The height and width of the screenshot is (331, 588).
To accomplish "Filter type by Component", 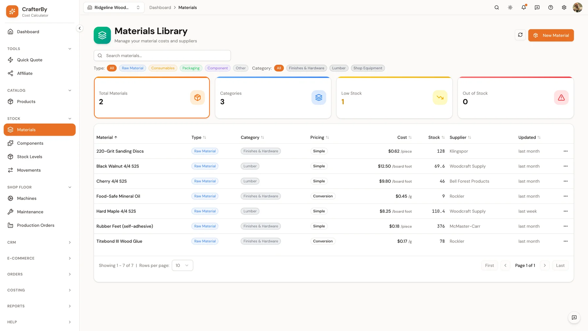I will click(x=218, y=68).
